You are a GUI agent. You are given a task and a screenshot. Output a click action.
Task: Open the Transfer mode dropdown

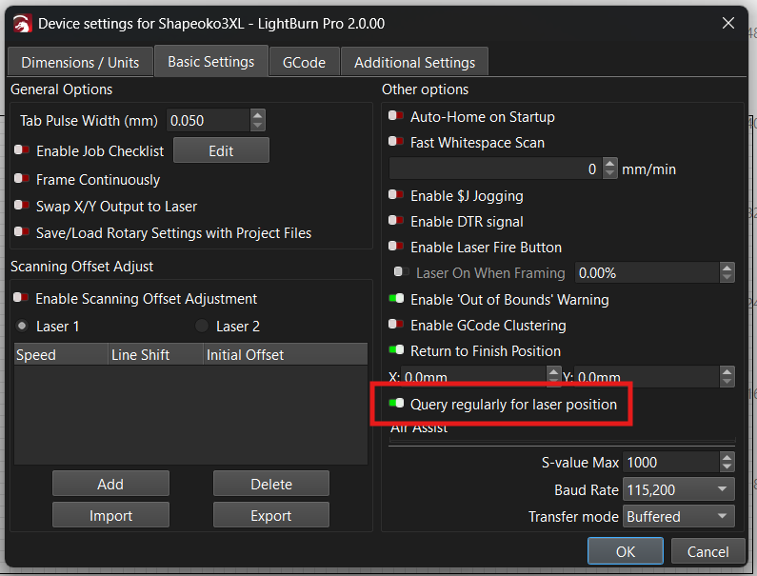tap(679, 516)
